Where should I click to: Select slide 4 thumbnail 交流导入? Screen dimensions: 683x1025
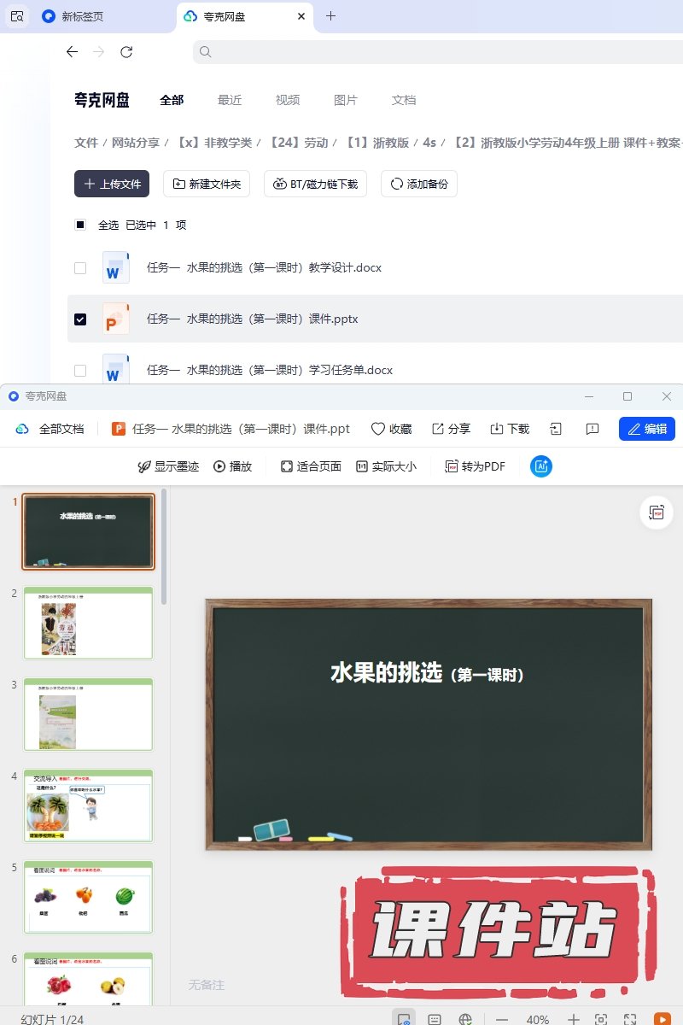pyautogui.click(x=88, y=805)
